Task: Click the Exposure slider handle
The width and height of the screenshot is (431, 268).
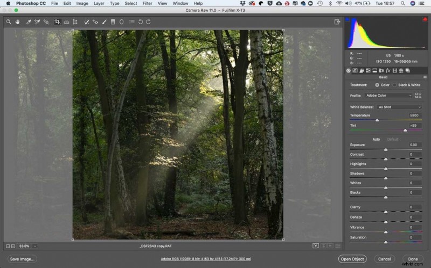Action: click(386, 149)
